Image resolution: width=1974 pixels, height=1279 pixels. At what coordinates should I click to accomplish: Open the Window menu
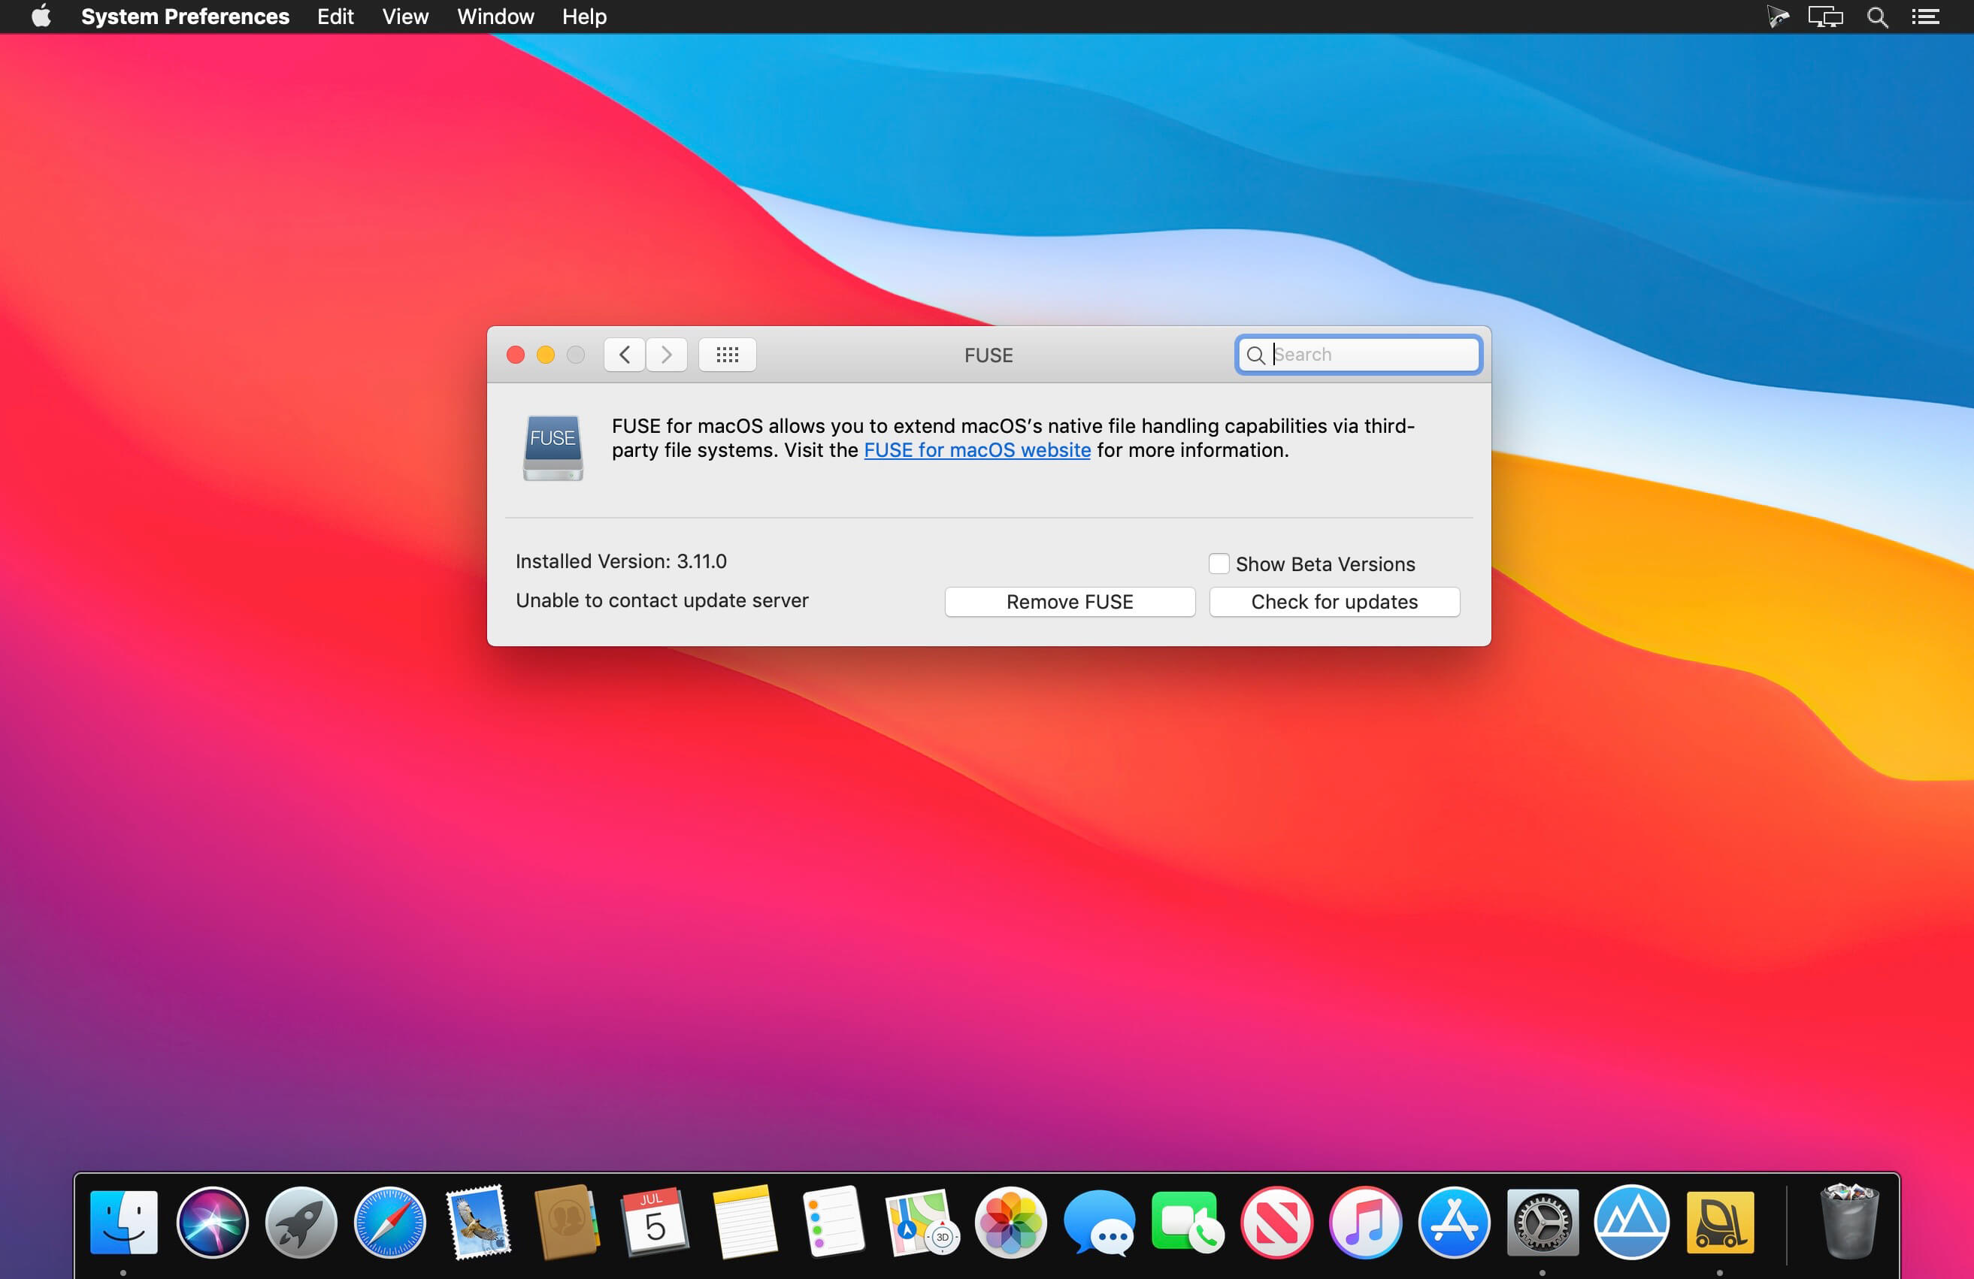click(x=495, y=17)
